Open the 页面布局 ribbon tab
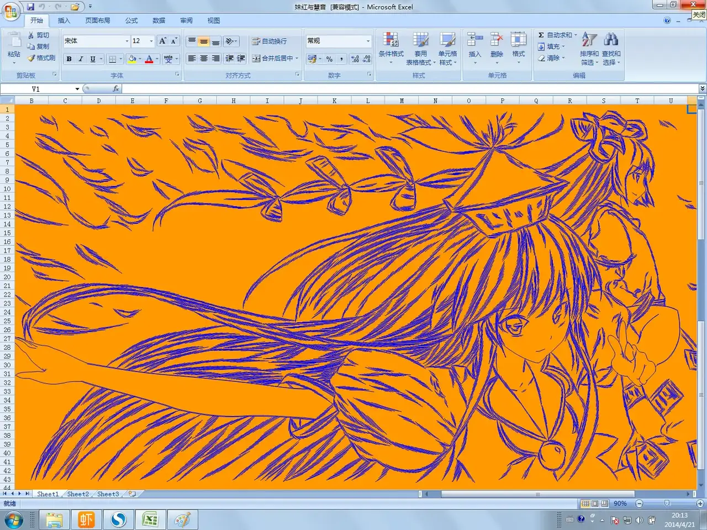This screenshot has width=707, height=530. [x=97, y=20]
